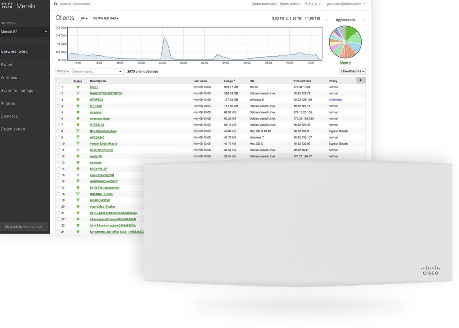Click the Applications pie chart
Viewport: 459px width, 328px height.
(345, 42)
